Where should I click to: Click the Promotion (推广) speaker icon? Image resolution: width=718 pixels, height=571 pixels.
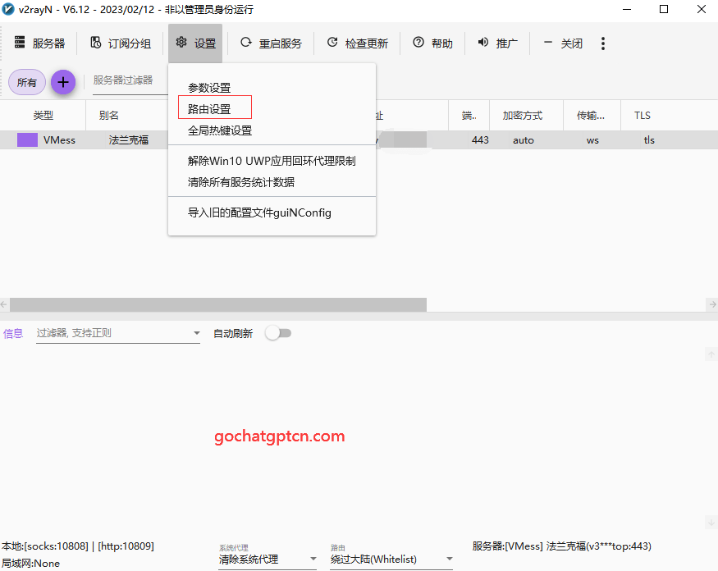point(483,42)
